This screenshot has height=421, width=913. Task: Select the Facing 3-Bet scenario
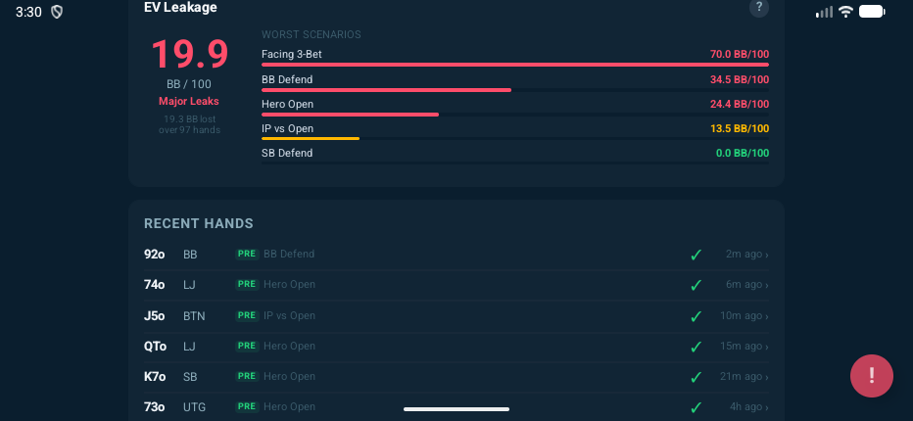point(514,56)
